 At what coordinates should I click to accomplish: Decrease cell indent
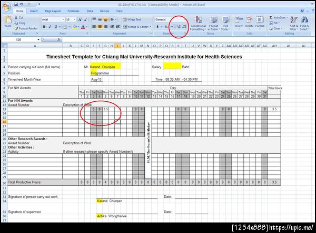click(x=112, y=27)
